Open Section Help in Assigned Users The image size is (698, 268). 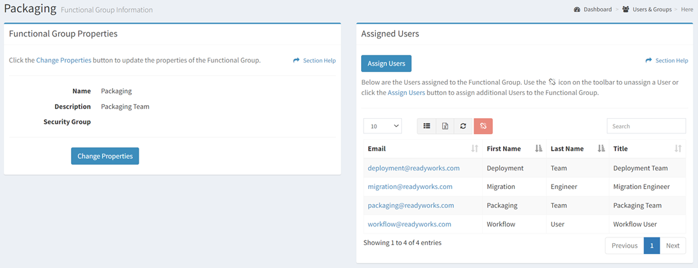coord(667,61)
